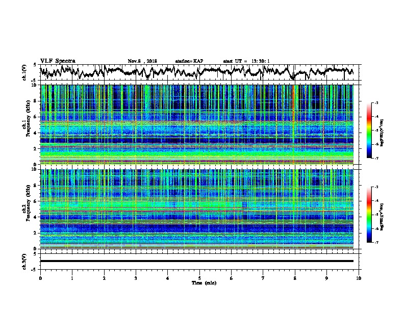Click the "4" kHz tick on ch.1 spectrogram axis

point(36,133)
